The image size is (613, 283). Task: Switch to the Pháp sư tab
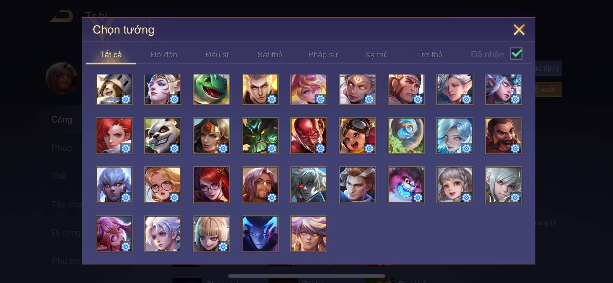pos(323,55)
